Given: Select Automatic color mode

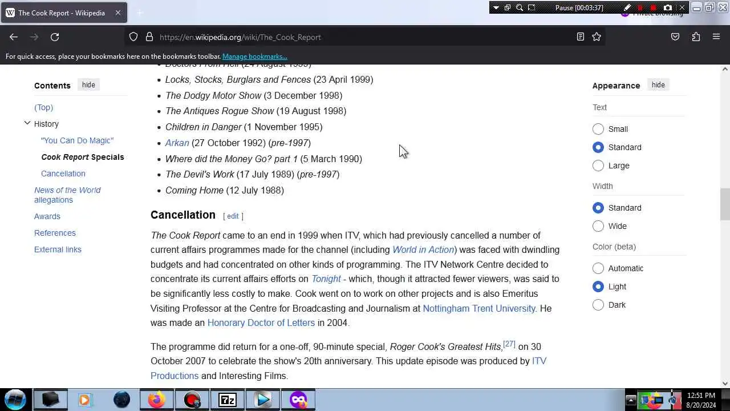Looking at the screenshot, I should [598, 268].
